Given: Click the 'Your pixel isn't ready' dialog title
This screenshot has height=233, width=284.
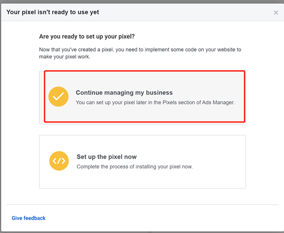Looking at the screenshot, I should pyautogui.click(x=52, y=12).
